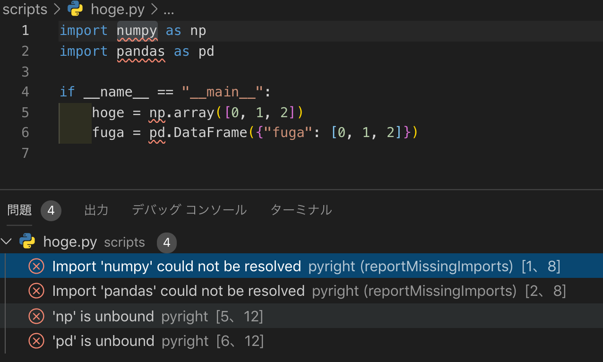Select "Import 'pandas' could not be resolved" problem

[x=179, y=291]
